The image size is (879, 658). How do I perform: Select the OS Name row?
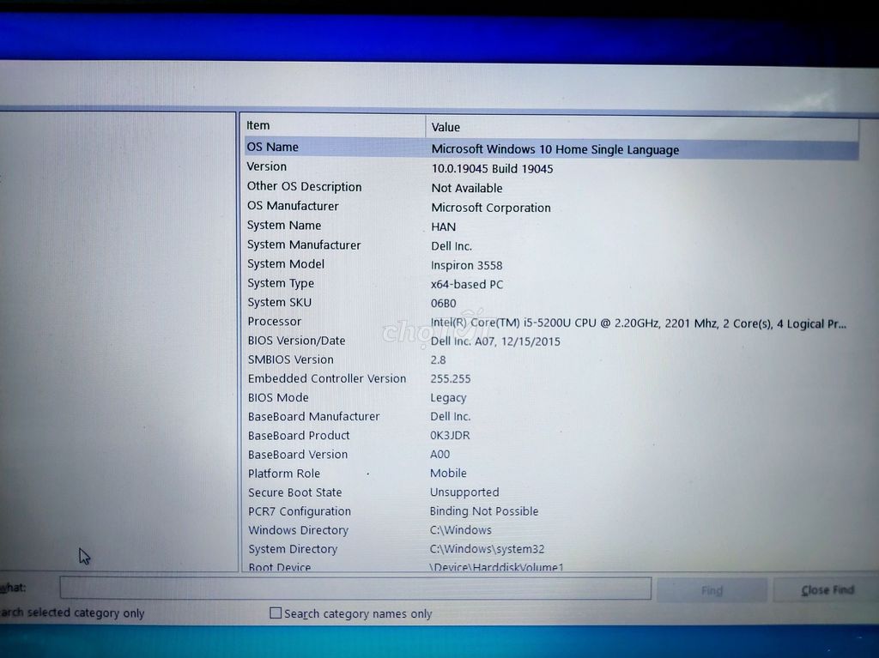(x=552, y=148)
